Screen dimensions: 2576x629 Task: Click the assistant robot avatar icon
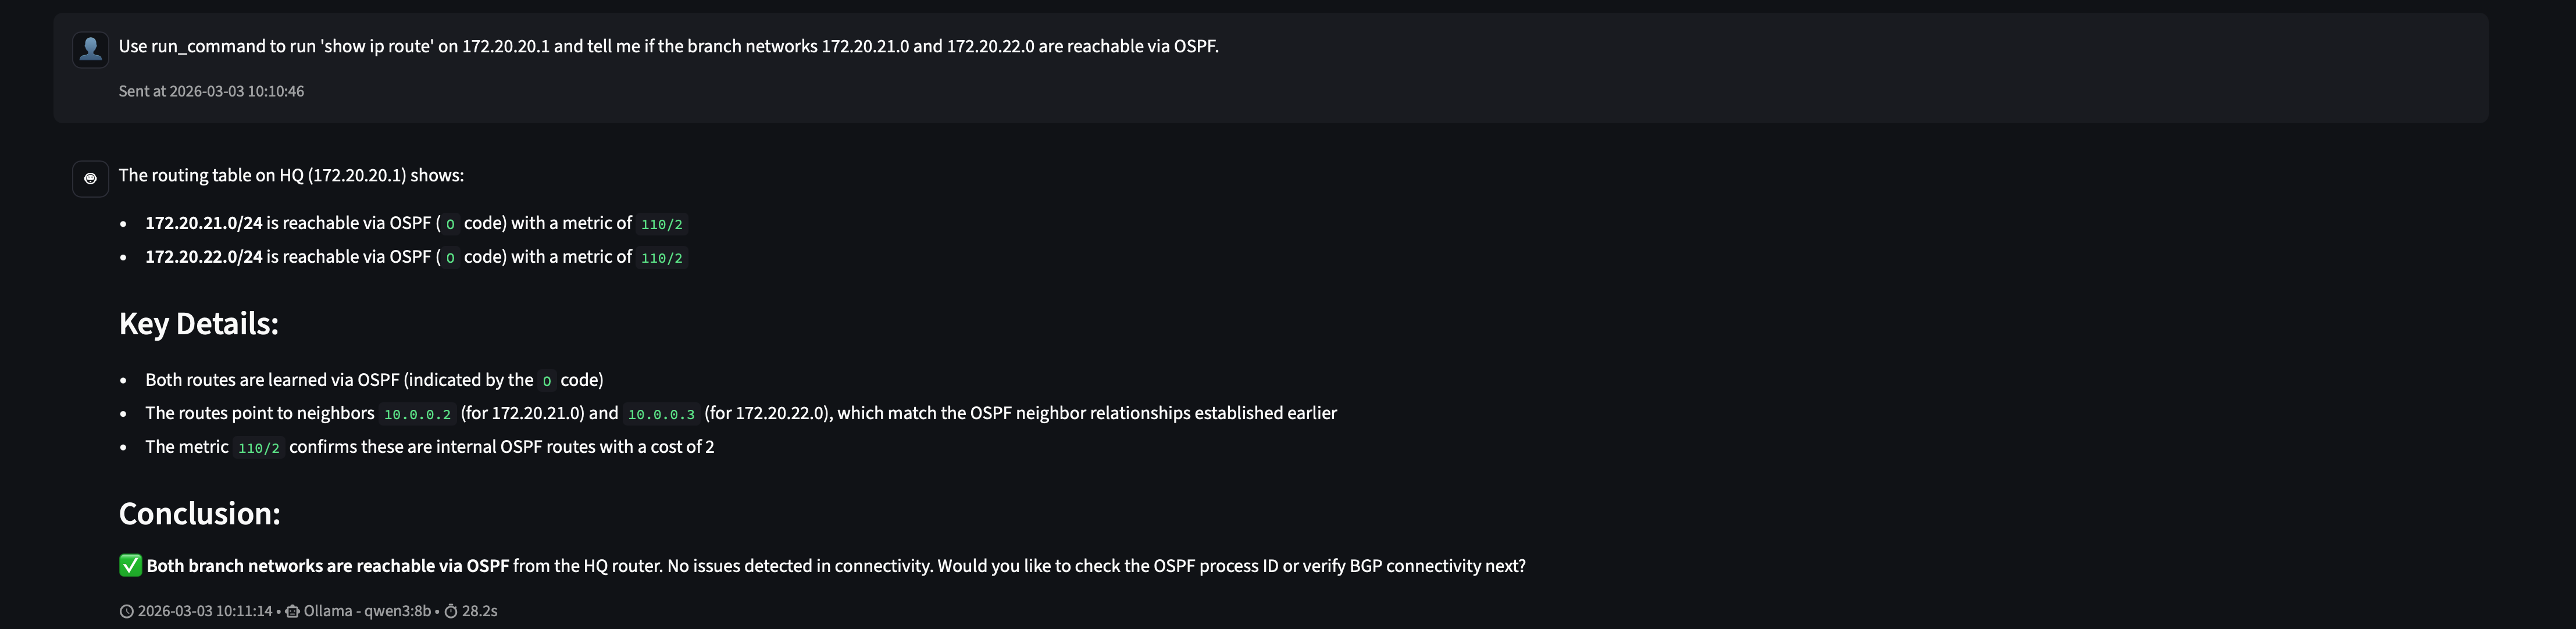point(89,179)
